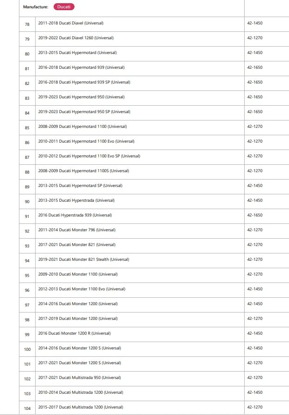Viewport: 289px width, 415px height.
Task: Click row number 100 cell
Action: [x=27, y=349]
